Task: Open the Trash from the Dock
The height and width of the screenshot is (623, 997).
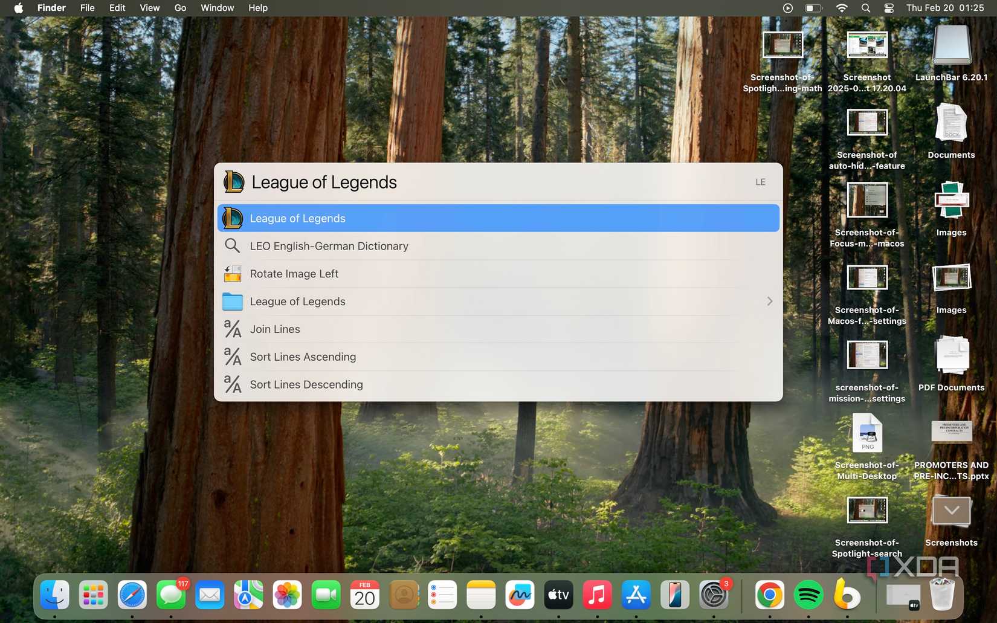Action: point(941,595)
